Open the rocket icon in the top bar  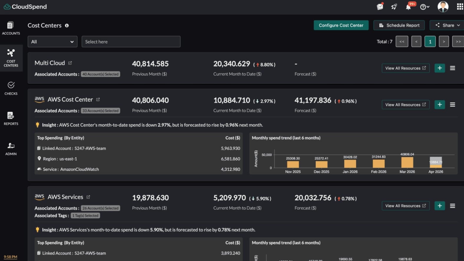(x=394, y=6)
